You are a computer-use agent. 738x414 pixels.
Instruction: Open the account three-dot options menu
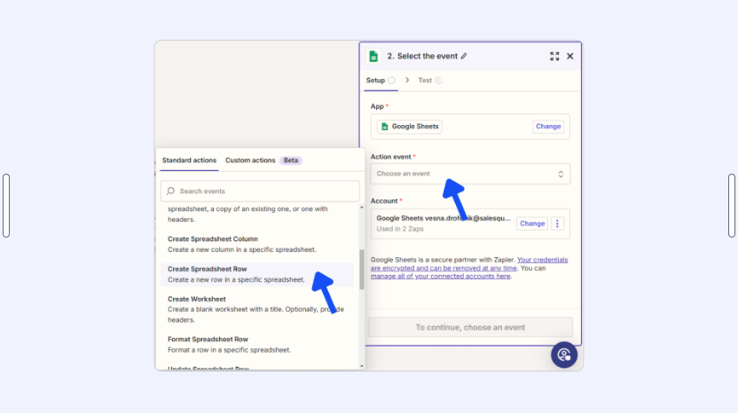(x=557, y=223)
